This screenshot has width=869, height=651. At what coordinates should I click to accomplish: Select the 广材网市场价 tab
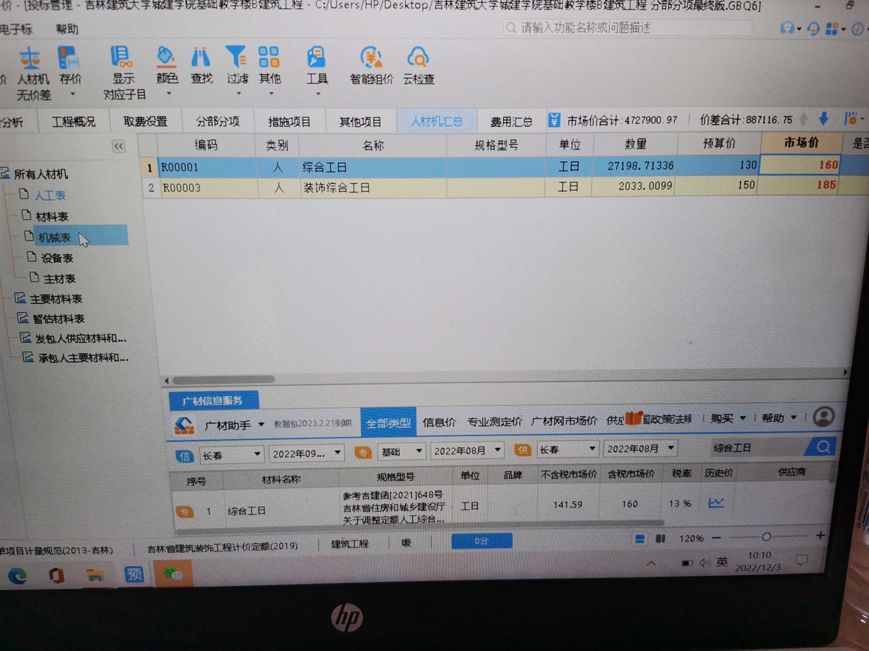tap(564, 421)
